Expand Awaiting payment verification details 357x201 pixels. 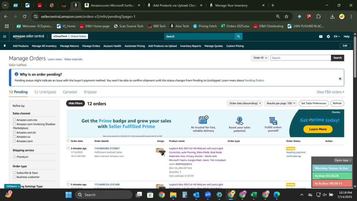tap(300, 157)
